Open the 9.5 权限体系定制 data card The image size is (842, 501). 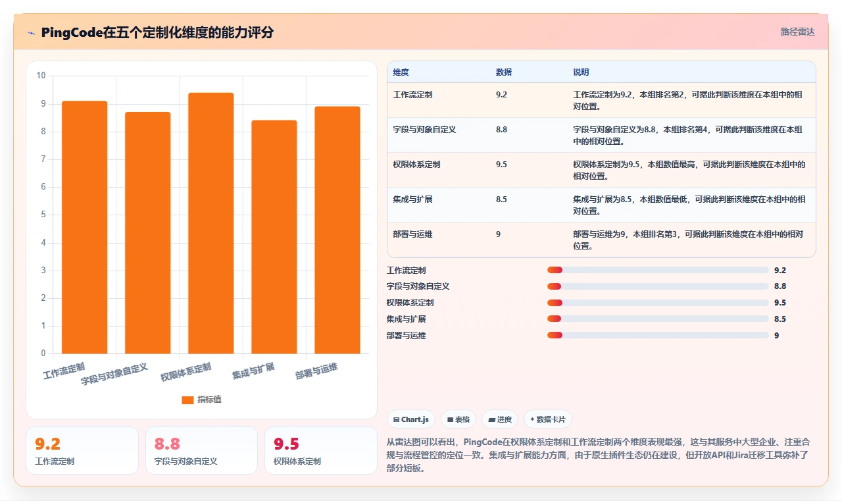[321, 450]
